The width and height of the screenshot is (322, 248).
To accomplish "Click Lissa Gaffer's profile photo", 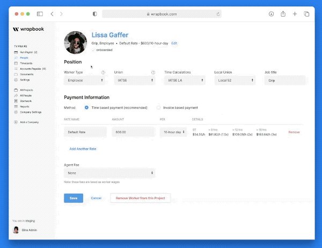I will [x=75, y=42].
